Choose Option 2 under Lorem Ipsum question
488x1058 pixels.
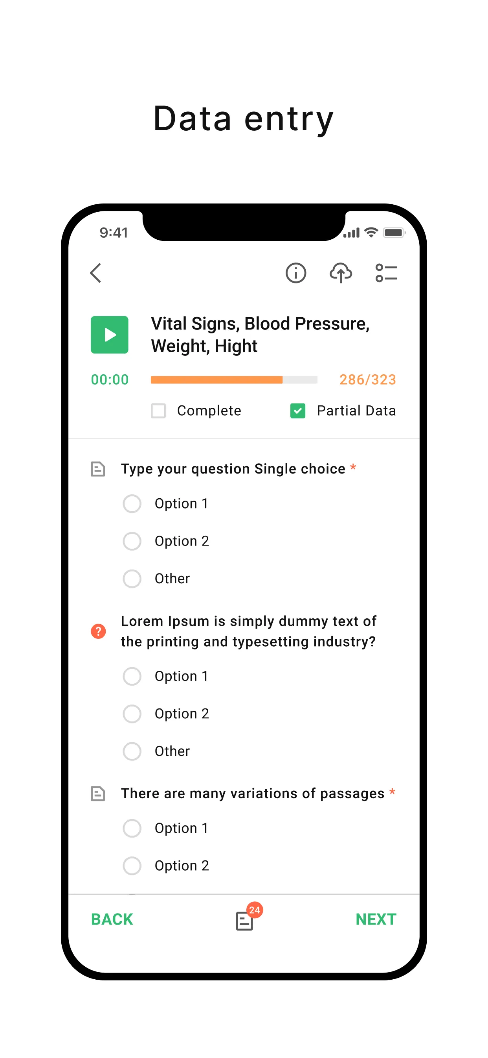click(132, 714)
